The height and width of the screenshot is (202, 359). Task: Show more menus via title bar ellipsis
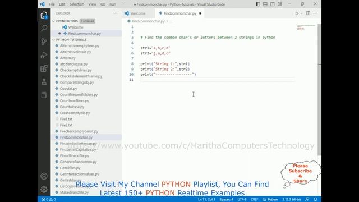123,4
